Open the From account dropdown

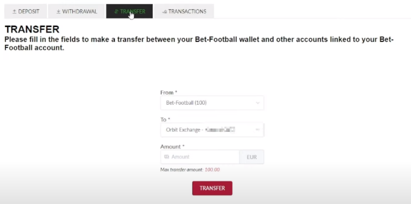coord(212,102)
